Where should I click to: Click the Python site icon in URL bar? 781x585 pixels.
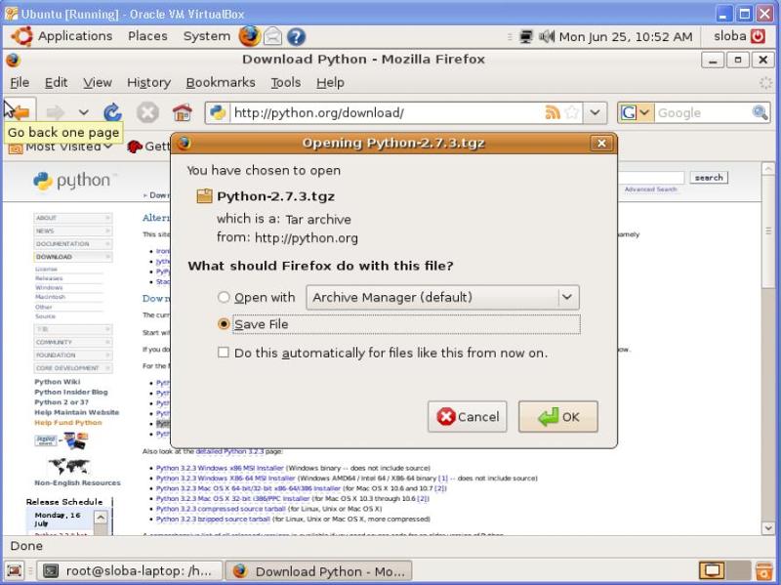pyautogui.click(x=218, y=112)
